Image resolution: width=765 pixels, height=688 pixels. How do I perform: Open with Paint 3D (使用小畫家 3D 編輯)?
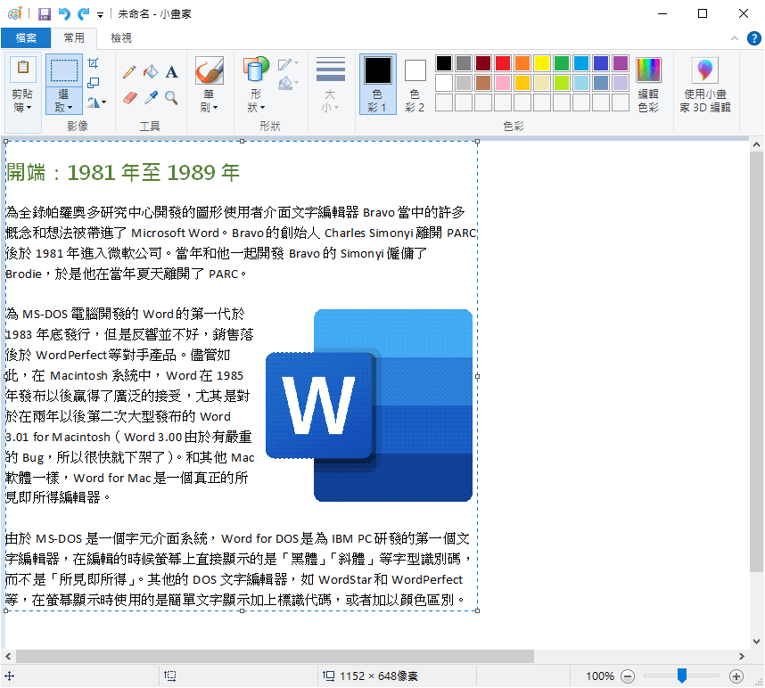point(705,85)
